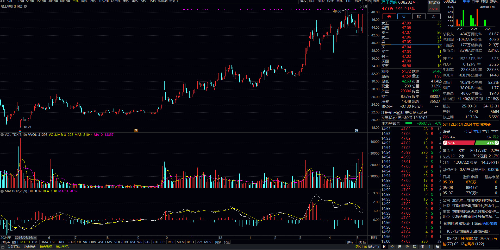Select the 笔 tick detail tab
This screenshot has width=500, height=250.
384,247
